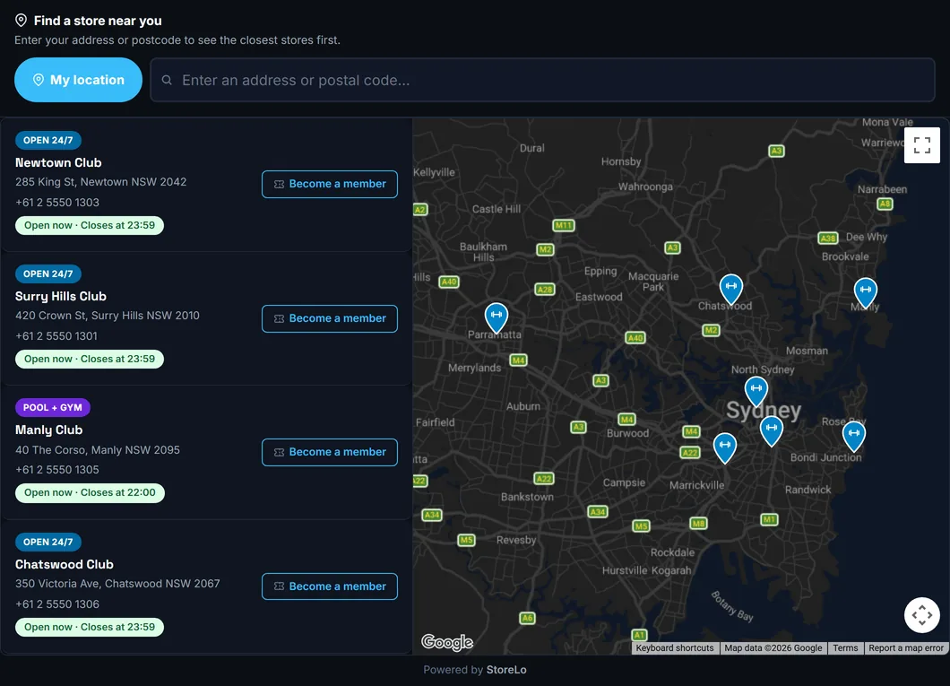The image size is (950, 686).
Task: Become a member at Chatswood Club
Action: pos(330,586)
